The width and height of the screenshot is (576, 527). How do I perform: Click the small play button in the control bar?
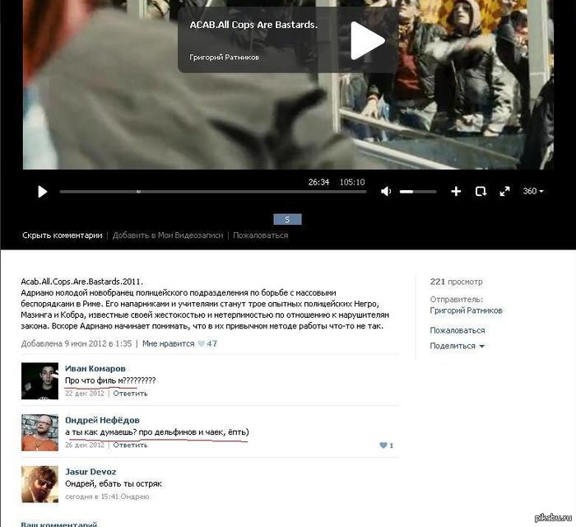[x=42, y=192]
